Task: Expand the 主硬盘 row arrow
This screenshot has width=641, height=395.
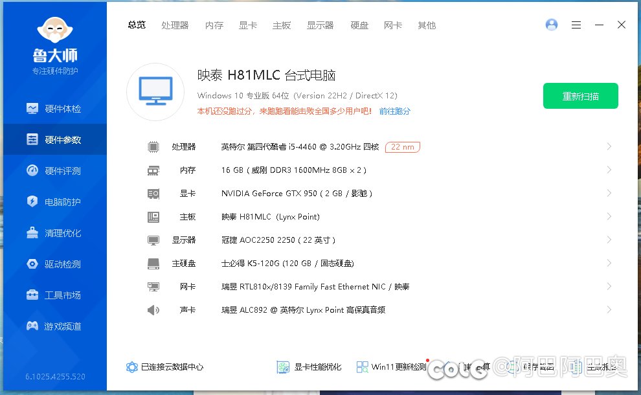Action: (x=609, y=264)
